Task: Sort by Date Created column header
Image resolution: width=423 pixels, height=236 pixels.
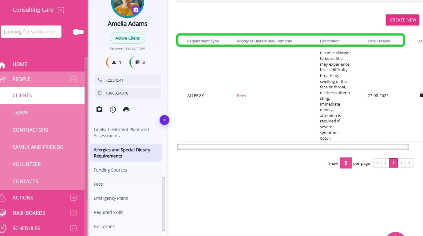Action: 379,41
